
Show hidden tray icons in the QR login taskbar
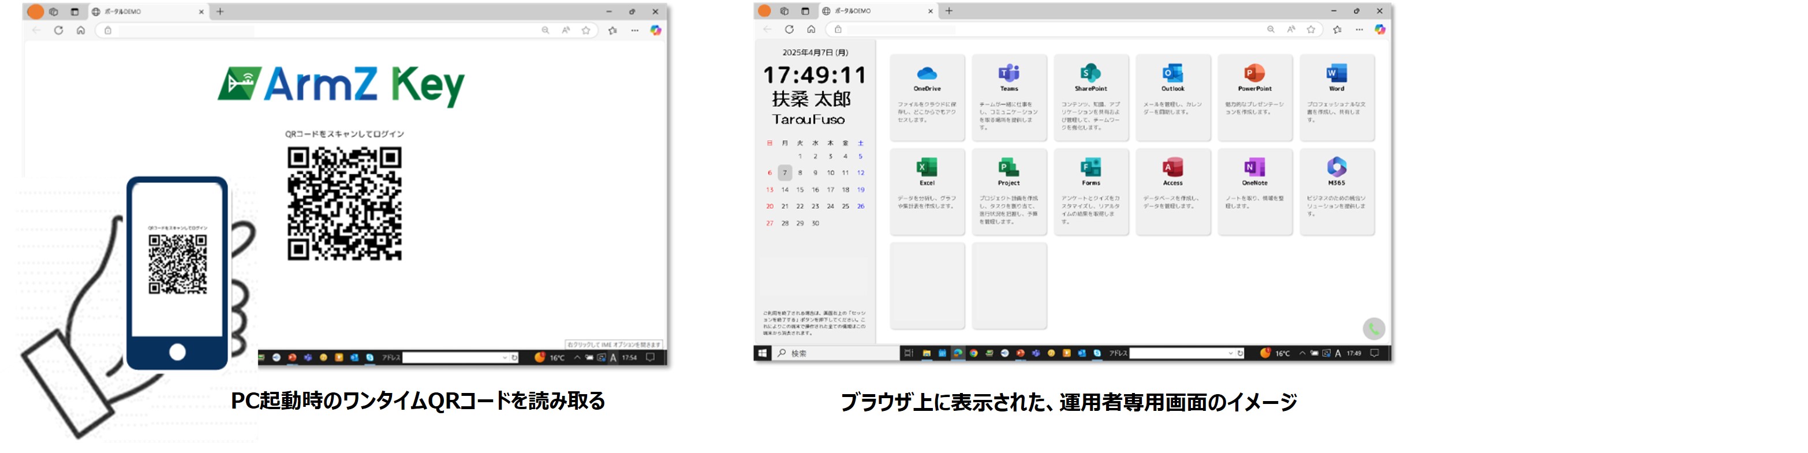(577, 358)
